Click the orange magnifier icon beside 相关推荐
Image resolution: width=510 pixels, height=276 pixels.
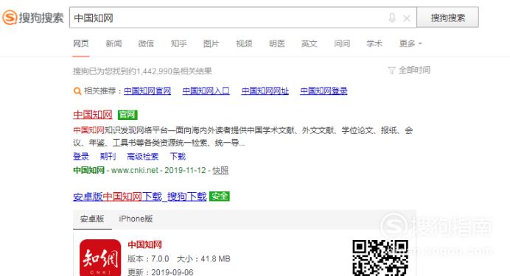coord(77,91)
